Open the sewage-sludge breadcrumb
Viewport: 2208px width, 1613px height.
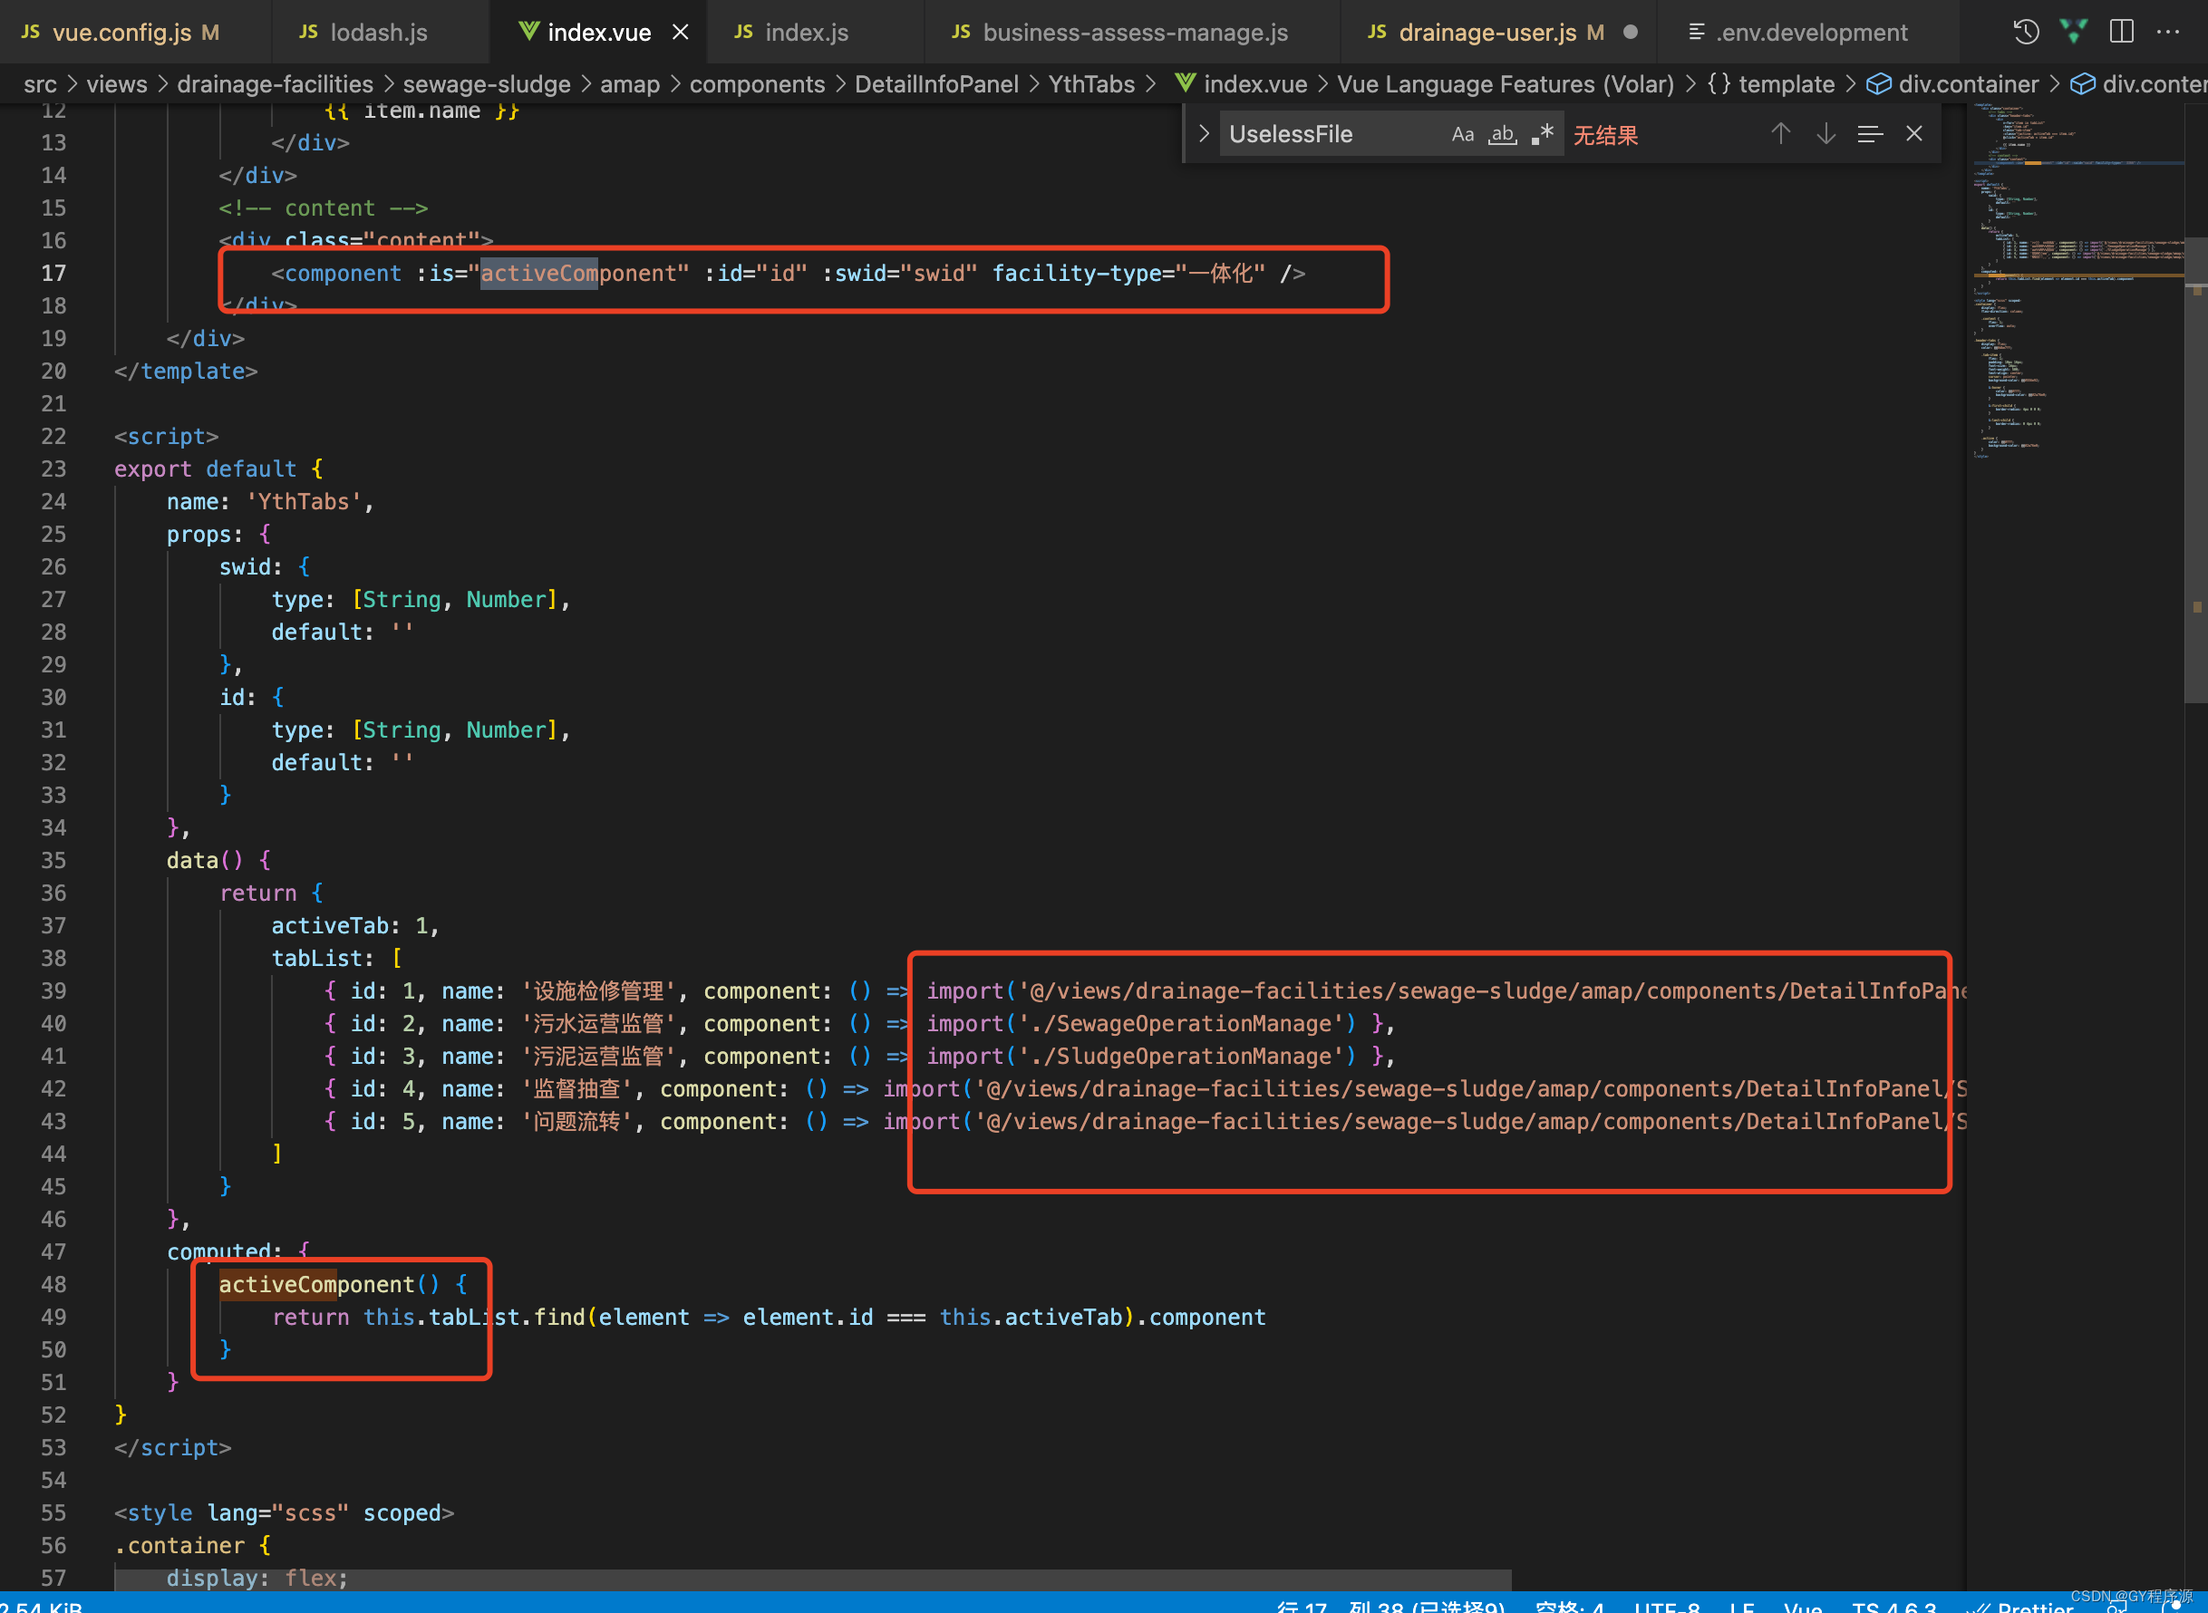click(487, 84)
